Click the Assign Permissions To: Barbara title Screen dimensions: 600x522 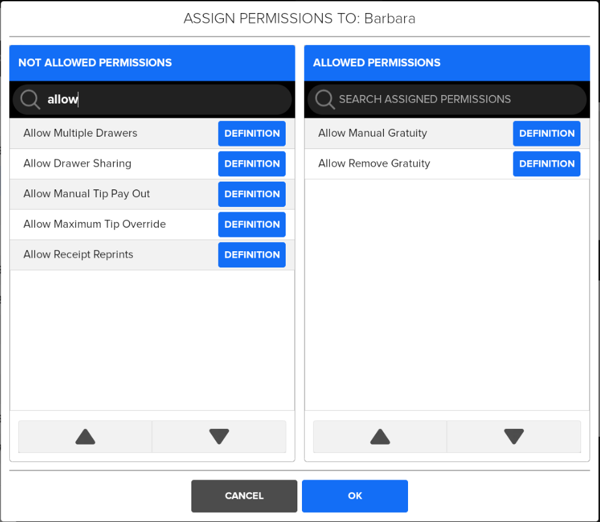tap(299, 18)
